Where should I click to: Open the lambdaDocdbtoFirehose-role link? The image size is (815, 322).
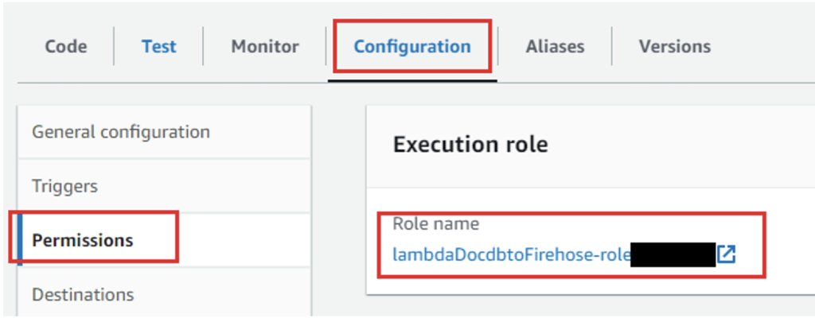tap(511, 255)
